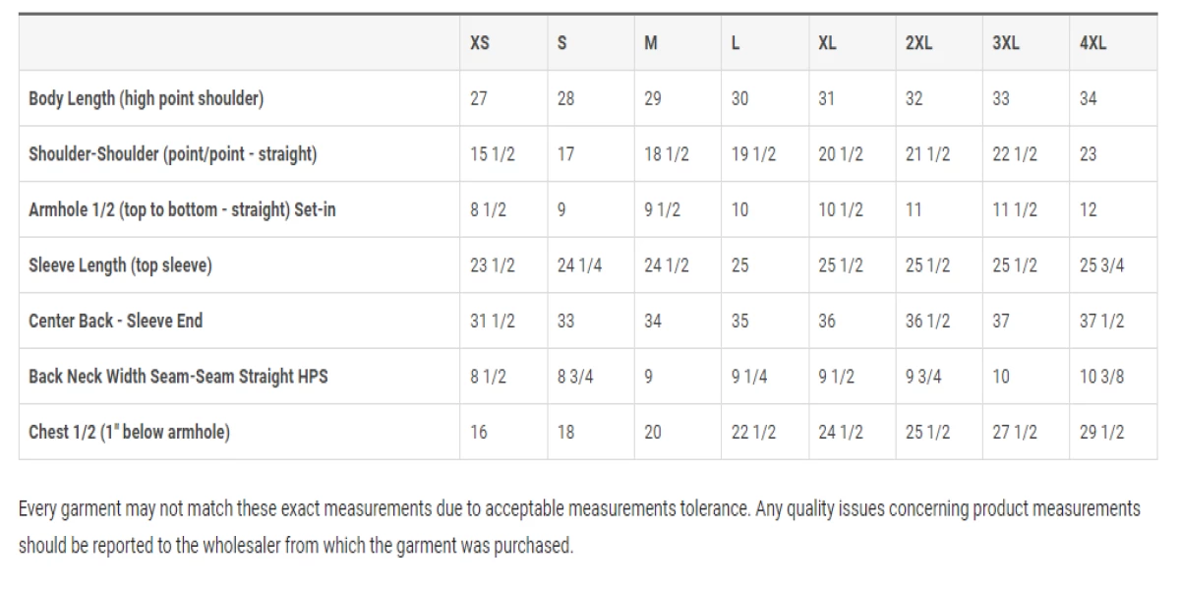Select Back Neck Width value for 4XL
Viewport: 1180px width, 590px height.
(x=1101, y=377)
